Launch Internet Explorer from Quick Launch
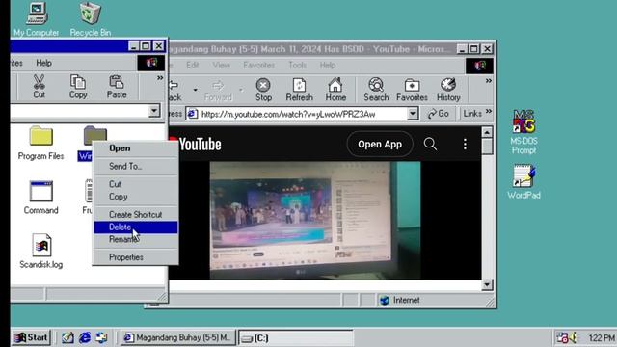This screenshot has width=617, height=347. click(x=84, y=337)
